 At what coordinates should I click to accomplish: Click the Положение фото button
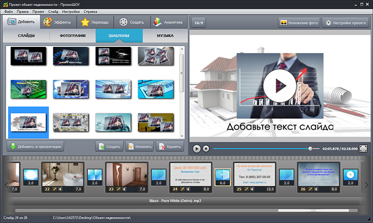click(298, 23)
